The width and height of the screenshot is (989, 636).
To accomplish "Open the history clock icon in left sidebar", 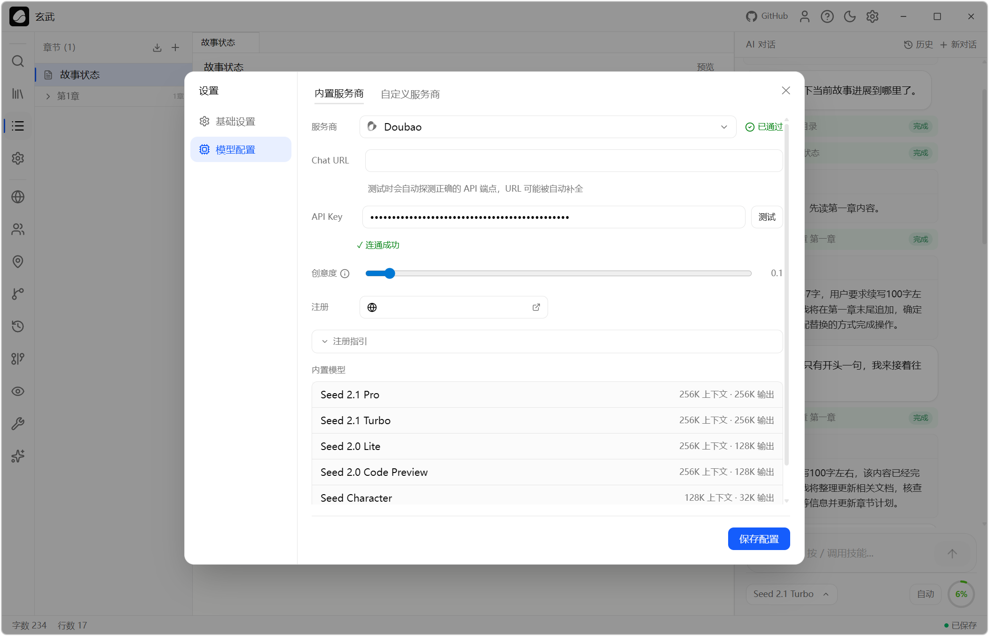I will tap(18, 326).
